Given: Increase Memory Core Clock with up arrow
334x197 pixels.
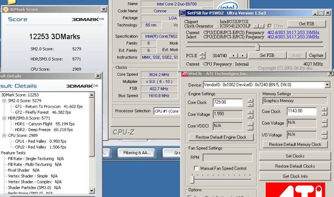Looking at the screenshot, I should (324, 109).
